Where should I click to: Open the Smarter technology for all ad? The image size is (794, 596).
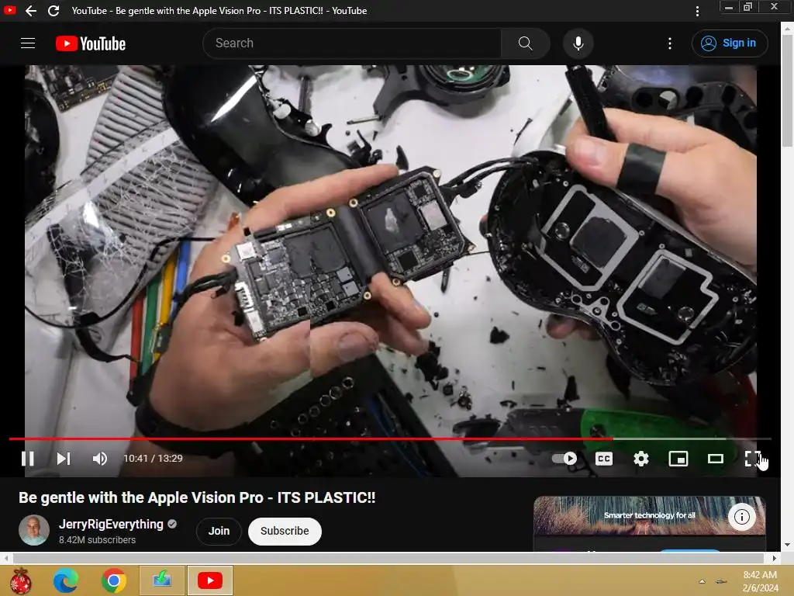pos(649,515)
